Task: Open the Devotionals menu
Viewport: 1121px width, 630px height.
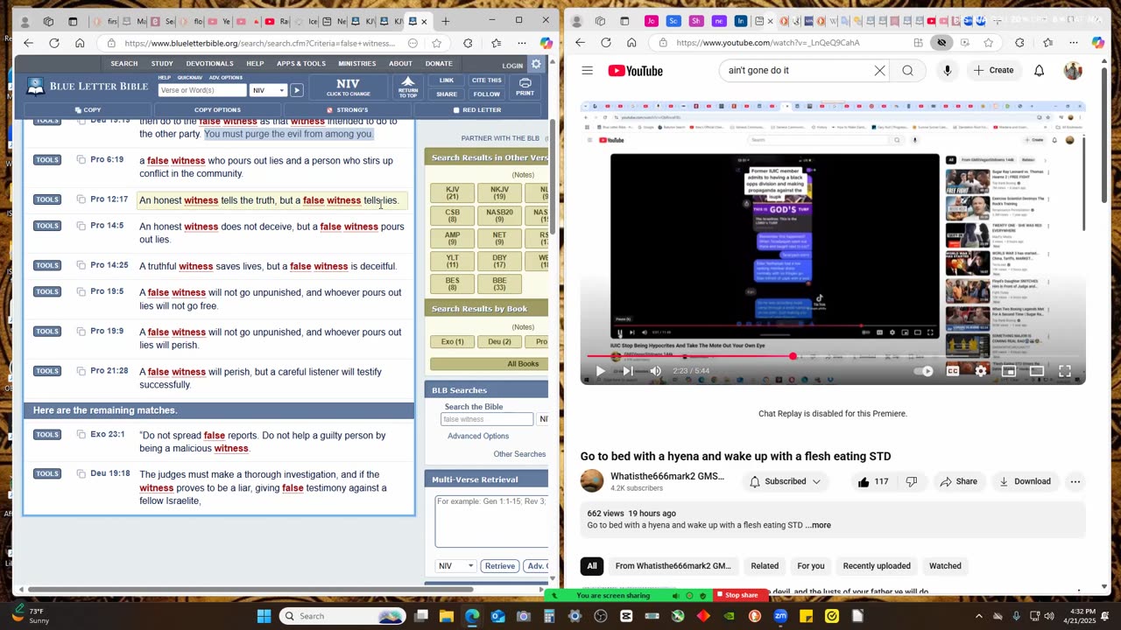Action: pyautogui.click(x=209, y=64)
